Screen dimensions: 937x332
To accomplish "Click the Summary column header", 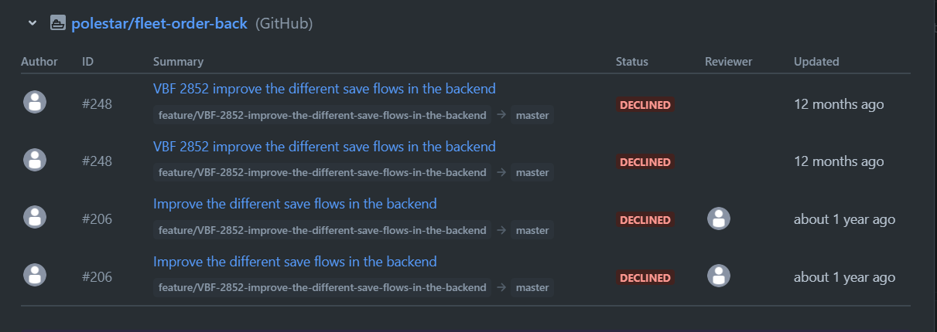I will [x=178, y=62].
